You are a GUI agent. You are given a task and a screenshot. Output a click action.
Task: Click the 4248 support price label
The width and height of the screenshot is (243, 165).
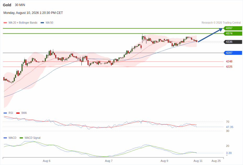click(x=229, y=62)
